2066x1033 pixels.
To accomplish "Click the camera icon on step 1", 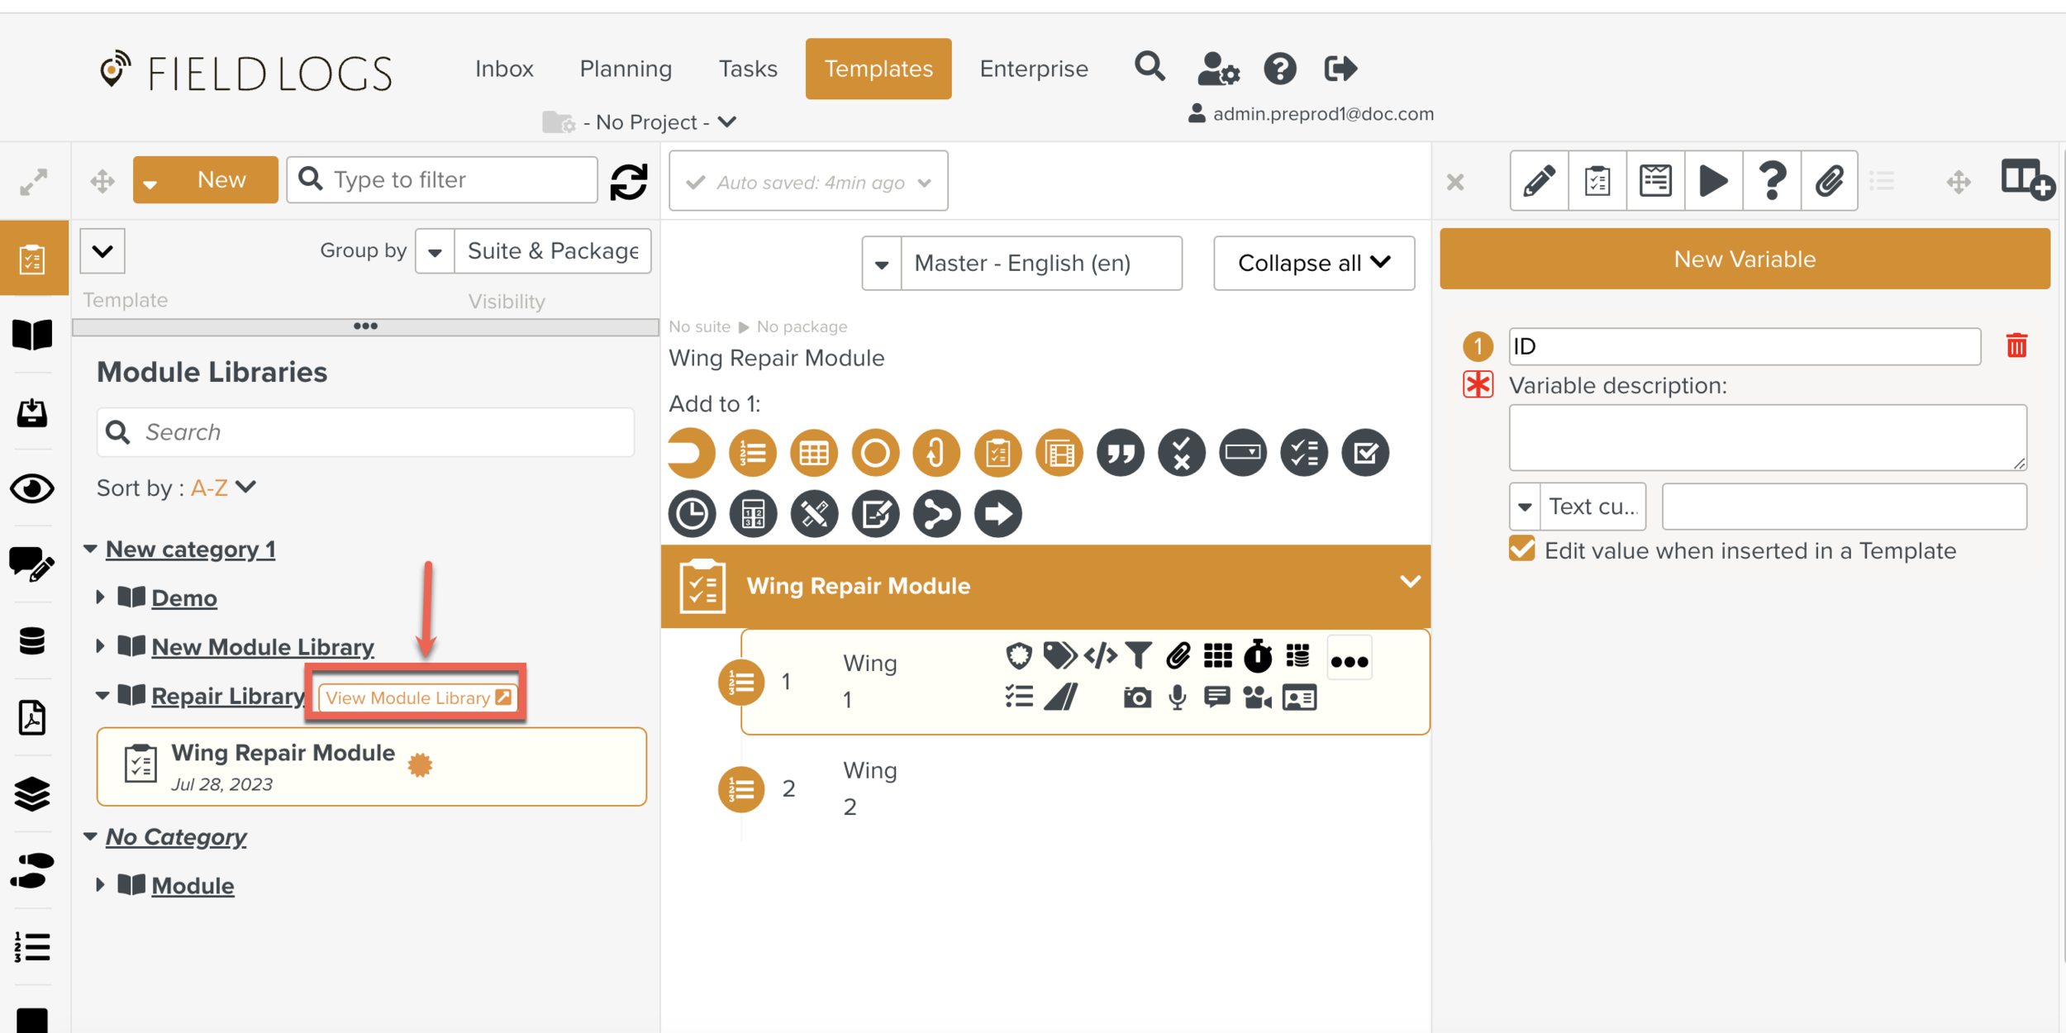I will [x=1137, y=698].
